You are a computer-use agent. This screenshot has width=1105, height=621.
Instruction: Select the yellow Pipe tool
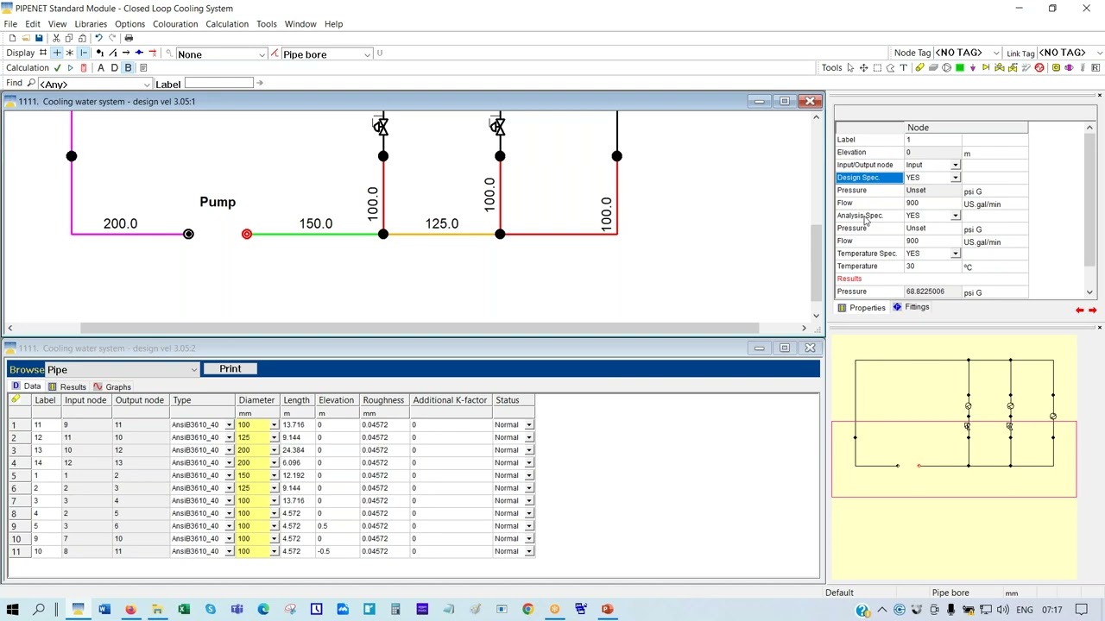tap(919, 67)
